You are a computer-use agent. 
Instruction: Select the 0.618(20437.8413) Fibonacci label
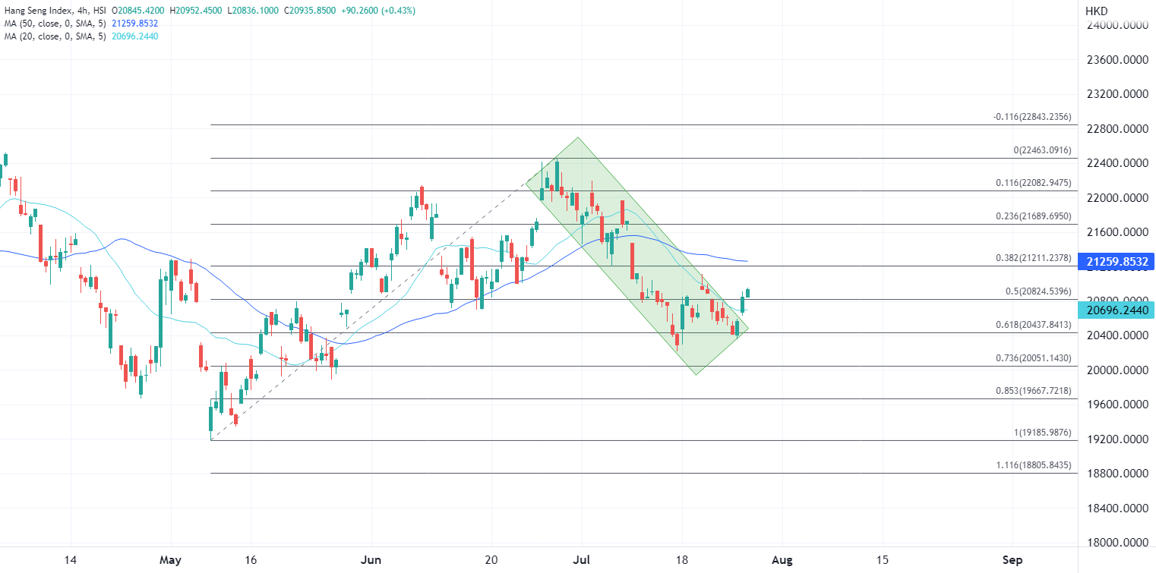(1034, 325)
